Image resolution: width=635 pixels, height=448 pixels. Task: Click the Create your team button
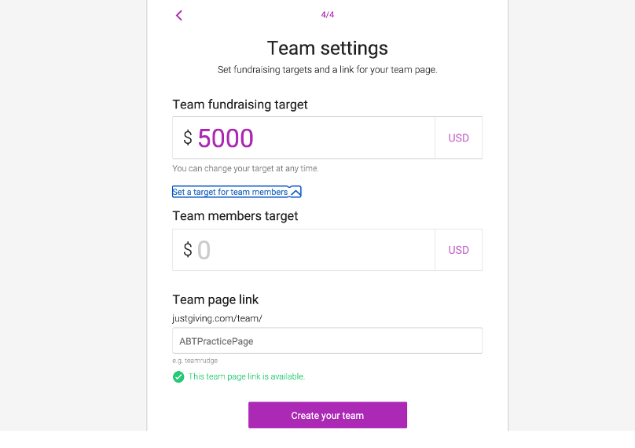[x=327, y=415]
